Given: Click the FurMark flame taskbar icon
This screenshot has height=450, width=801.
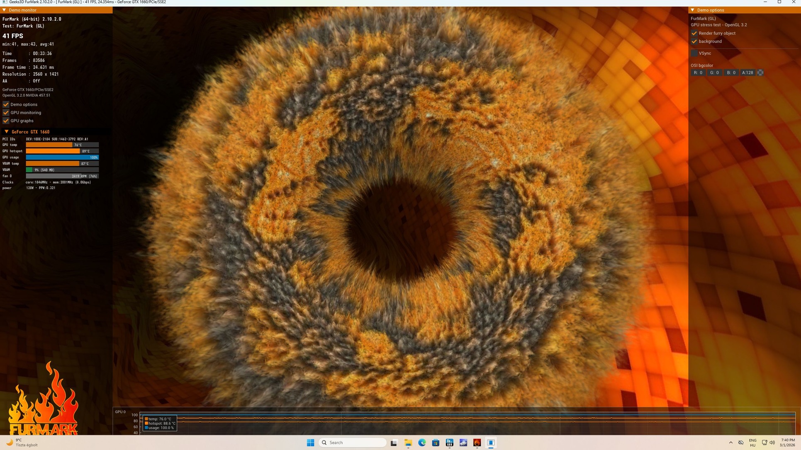Looking at the screenshot, I should coord(477,443).
